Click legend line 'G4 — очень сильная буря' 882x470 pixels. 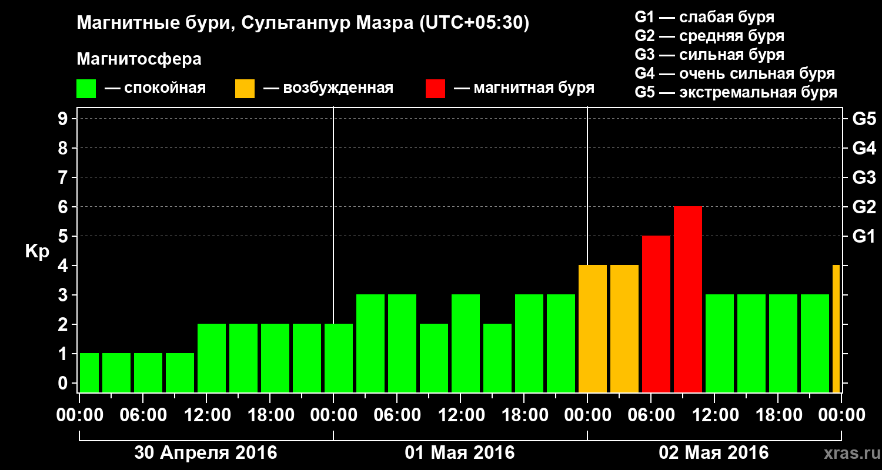click(735, 73)
